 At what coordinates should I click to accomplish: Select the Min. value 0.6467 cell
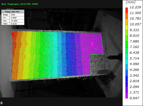(x=17, y=18)
